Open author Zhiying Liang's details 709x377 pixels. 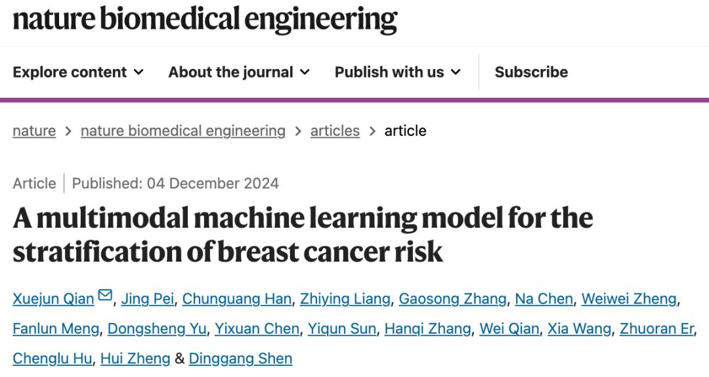[345, 299]
